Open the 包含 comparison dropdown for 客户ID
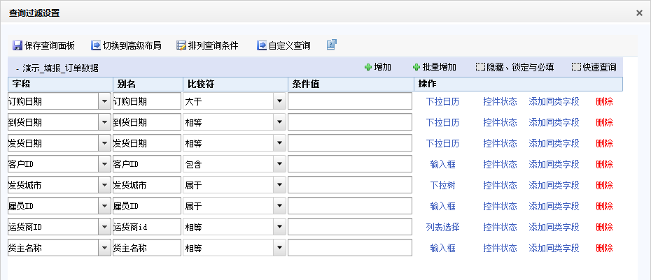Viewport: 651px width, 280px height. click(280, 164)
